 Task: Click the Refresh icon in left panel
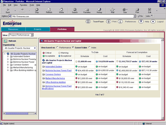click(5, 41)
